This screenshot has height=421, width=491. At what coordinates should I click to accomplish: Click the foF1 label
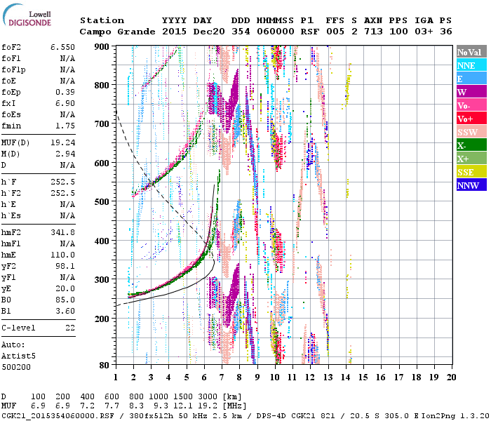pyautogui.click(x=11, y=58)
